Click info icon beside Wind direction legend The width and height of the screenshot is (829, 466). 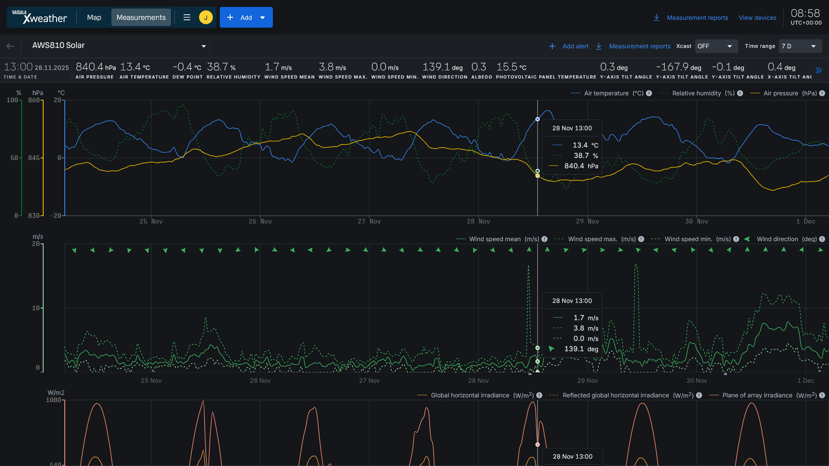tap(822, 239)
